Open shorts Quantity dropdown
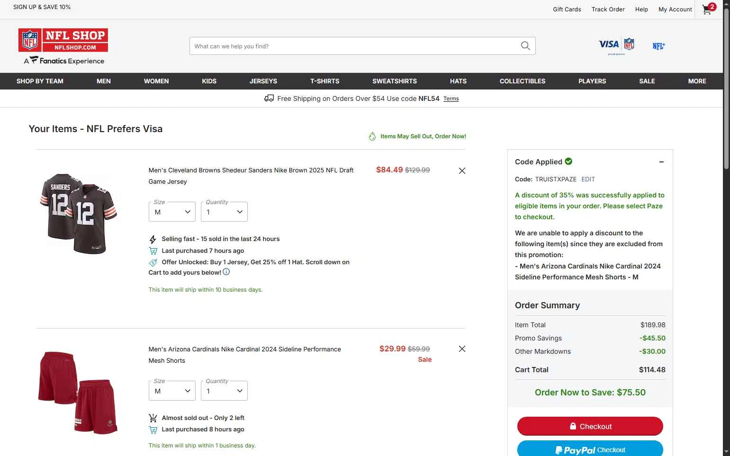730x456 pixels. [224, 391]
